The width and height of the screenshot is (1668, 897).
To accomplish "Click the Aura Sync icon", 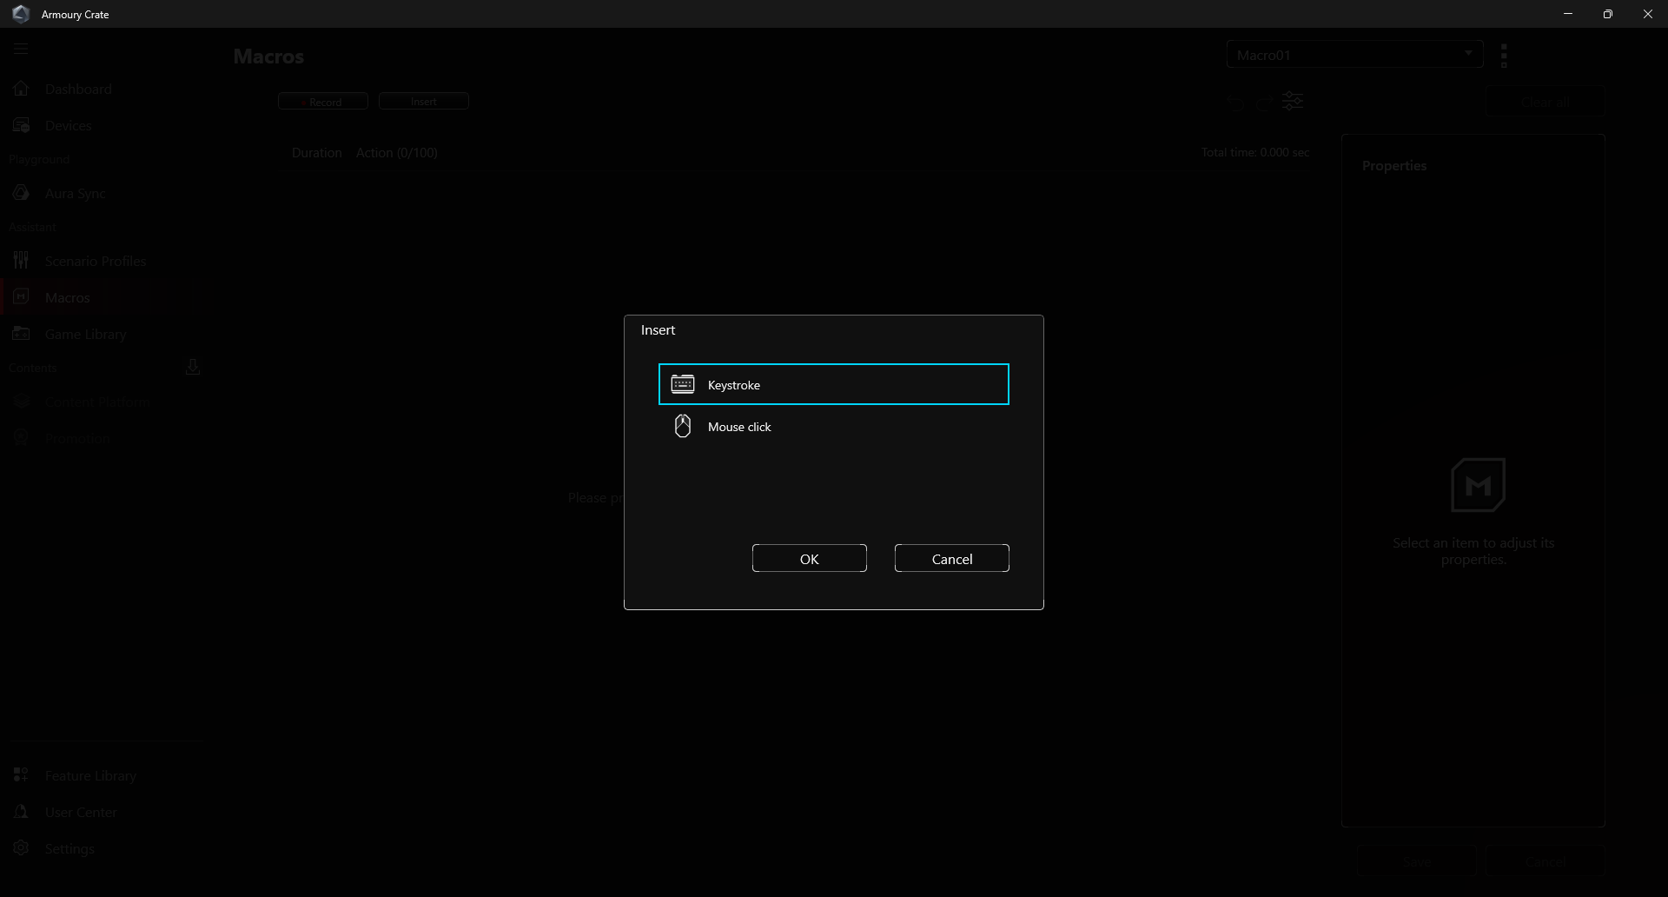I will tap(22, 192).
